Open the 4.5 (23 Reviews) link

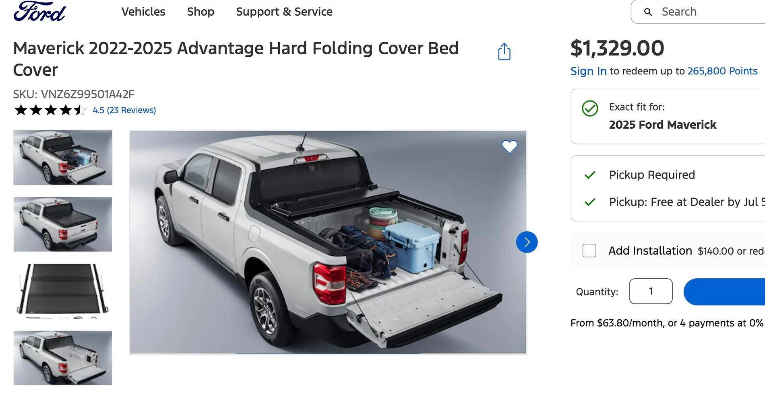pyautogui.click(x=124, y=110)
